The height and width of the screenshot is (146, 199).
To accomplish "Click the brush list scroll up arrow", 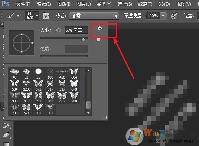I will point(88,71).
